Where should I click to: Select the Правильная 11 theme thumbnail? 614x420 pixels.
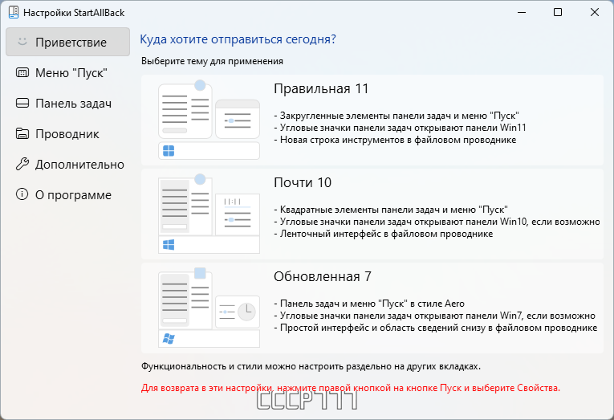(x=209, y=120)
